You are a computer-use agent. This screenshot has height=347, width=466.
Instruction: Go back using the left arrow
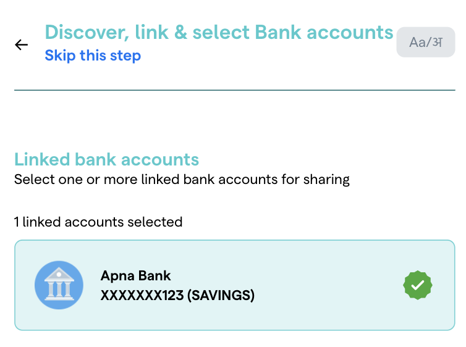click(22, 44)
